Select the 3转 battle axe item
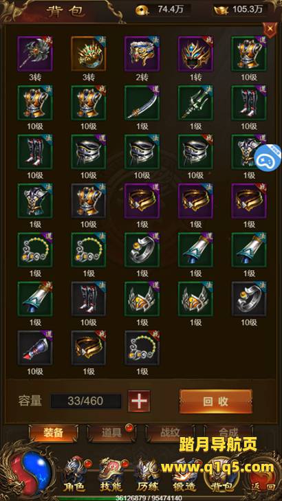The image size is (282, 501). pyautogui.click(x=35, y=54)
